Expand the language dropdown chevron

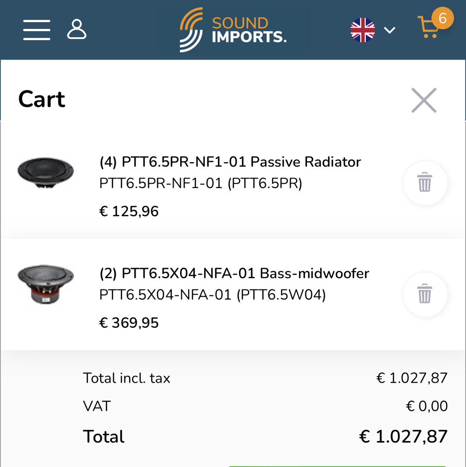pyautogui.click(x=390, y=30)
